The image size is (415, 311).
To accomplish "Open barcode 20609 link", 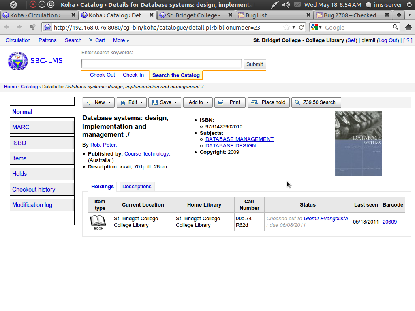I will [389, 222].
